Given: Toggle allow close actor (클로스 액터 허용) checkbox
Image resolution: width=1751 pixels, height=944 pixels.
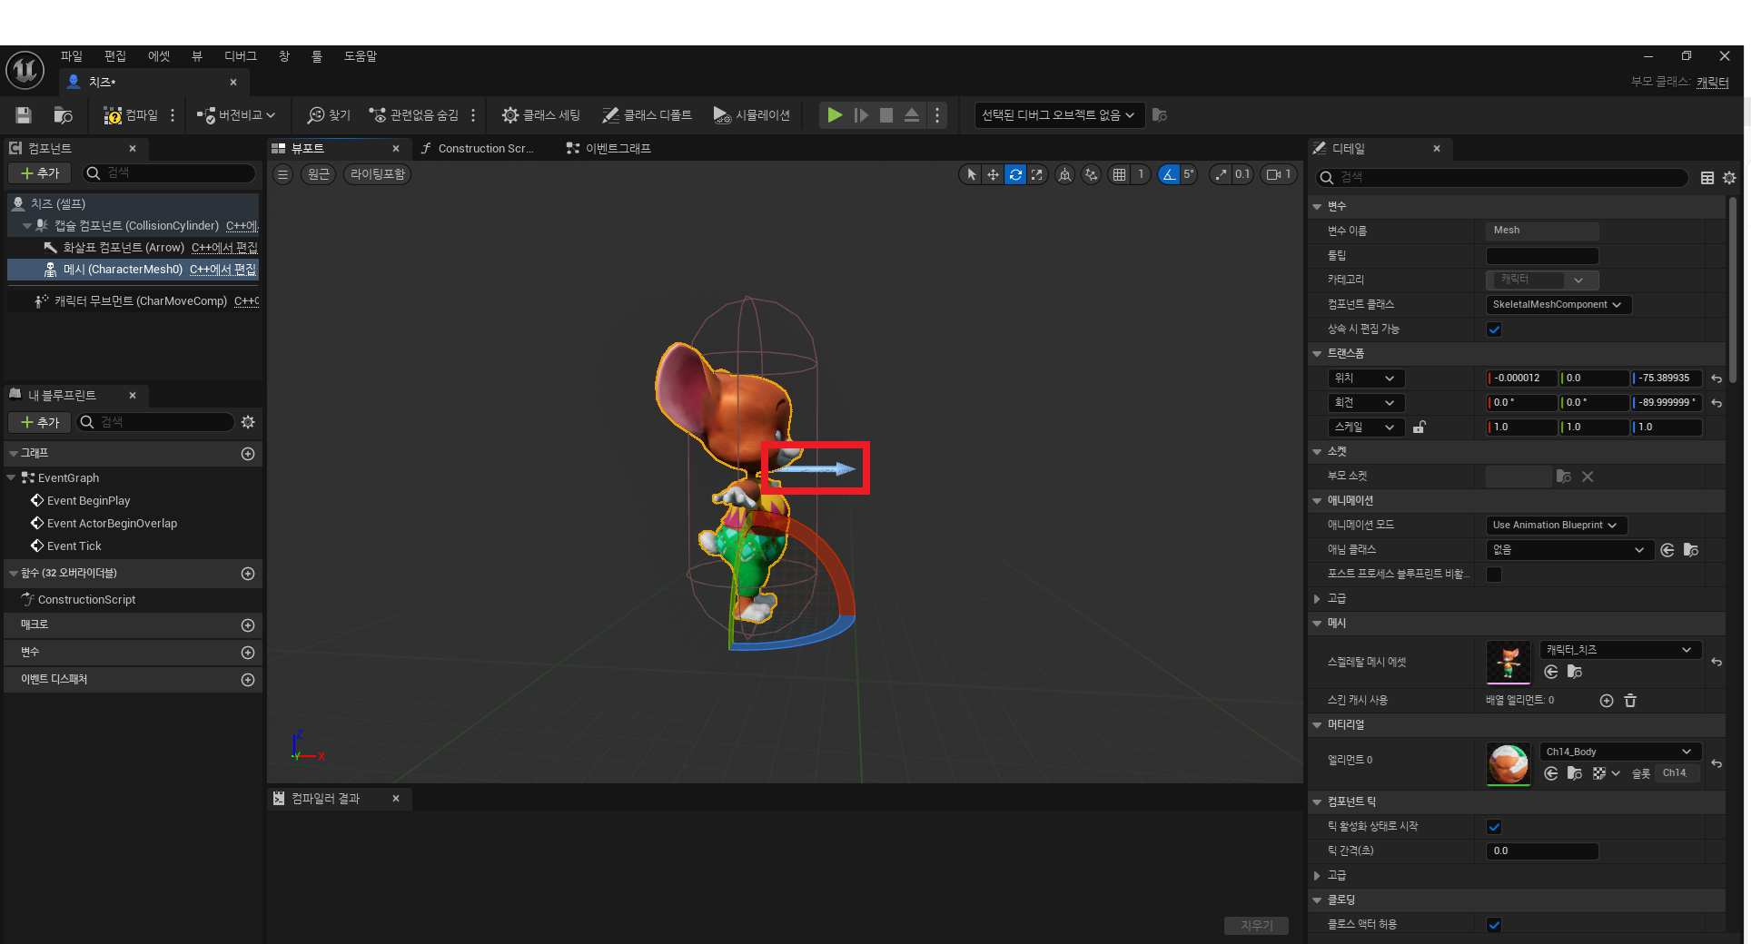Looking at the screenshot, I should click(x=1494, y=925).
